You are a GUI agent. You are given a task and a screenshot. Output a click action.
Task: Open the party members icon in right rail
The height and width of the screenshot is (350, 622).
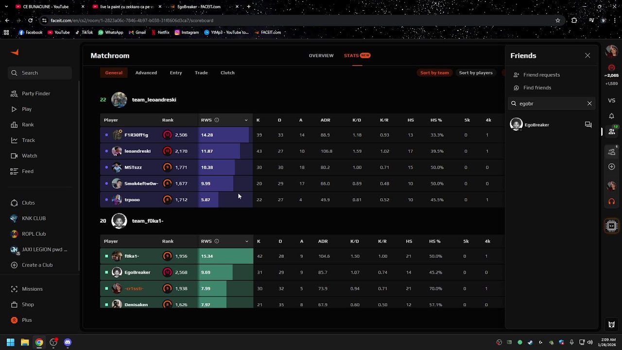coord(612,151)
